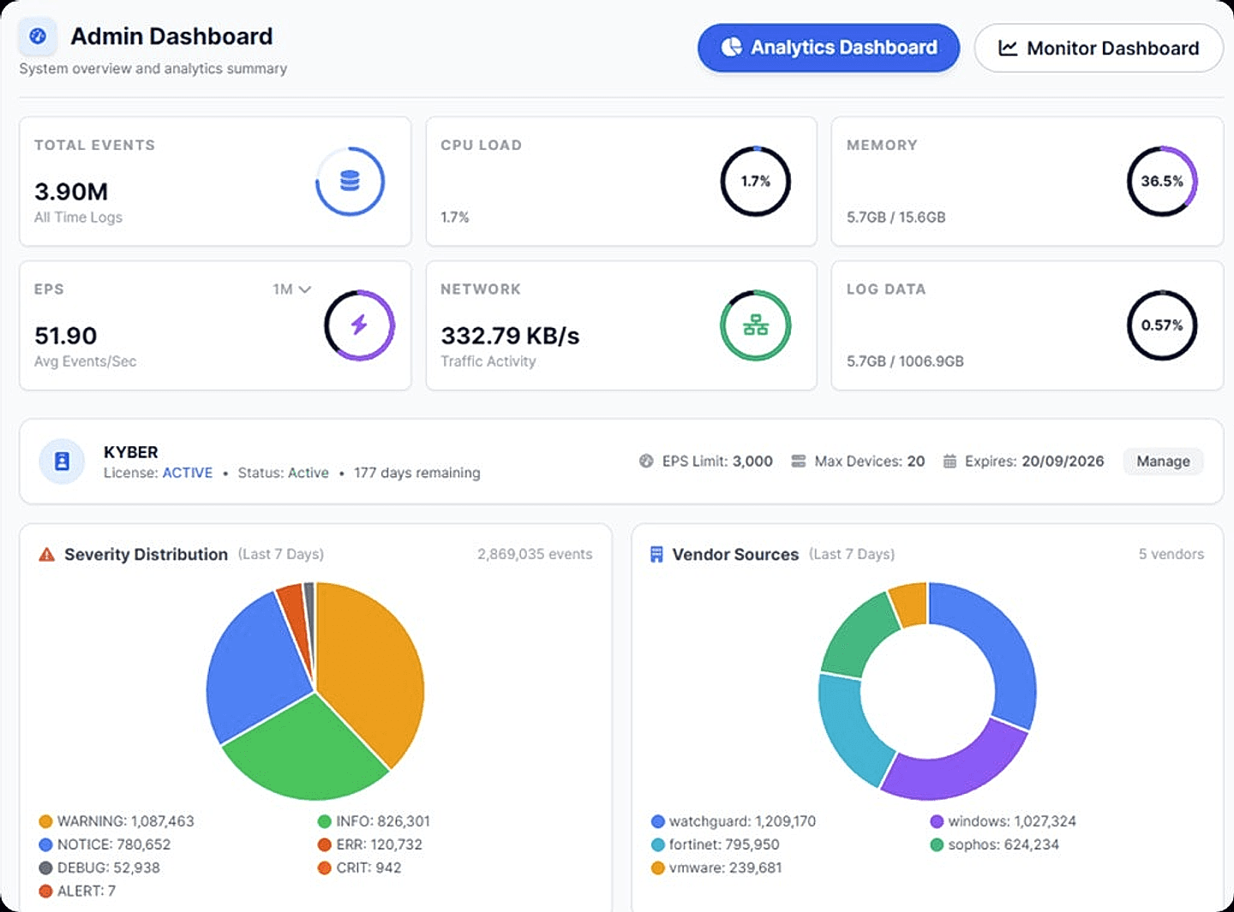
Task: Click the CPU Load 1.7% gauge
Action: tap(756, 182)
